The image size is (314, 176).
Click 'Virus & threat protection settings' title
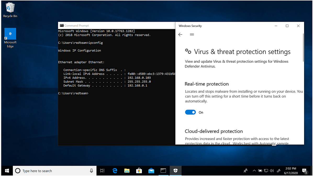click(x=242, y=52)
